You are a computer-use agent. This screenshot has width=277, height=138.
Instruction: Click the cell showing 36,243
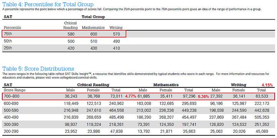[x=72, y=96]
